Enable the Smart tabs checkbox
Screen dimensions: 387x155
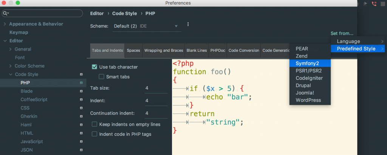click(x=101, y=77)
